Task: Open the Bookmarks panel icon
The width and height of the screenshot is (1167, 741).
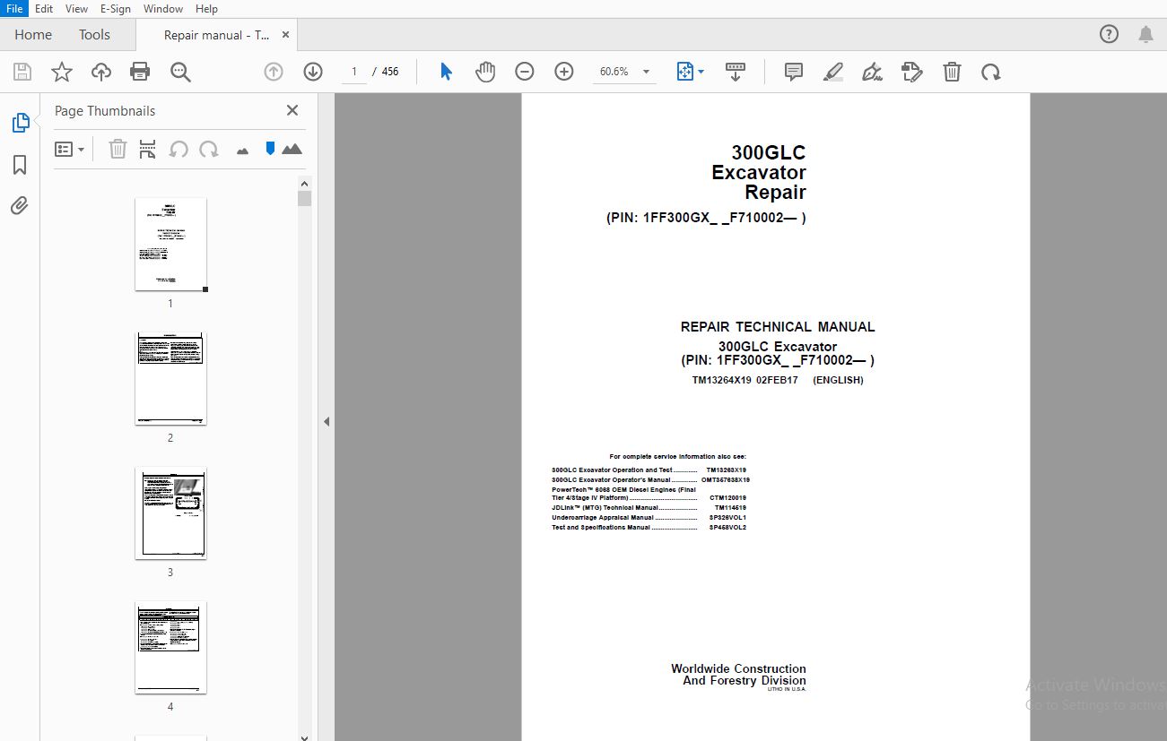Action: coord(20,165)
